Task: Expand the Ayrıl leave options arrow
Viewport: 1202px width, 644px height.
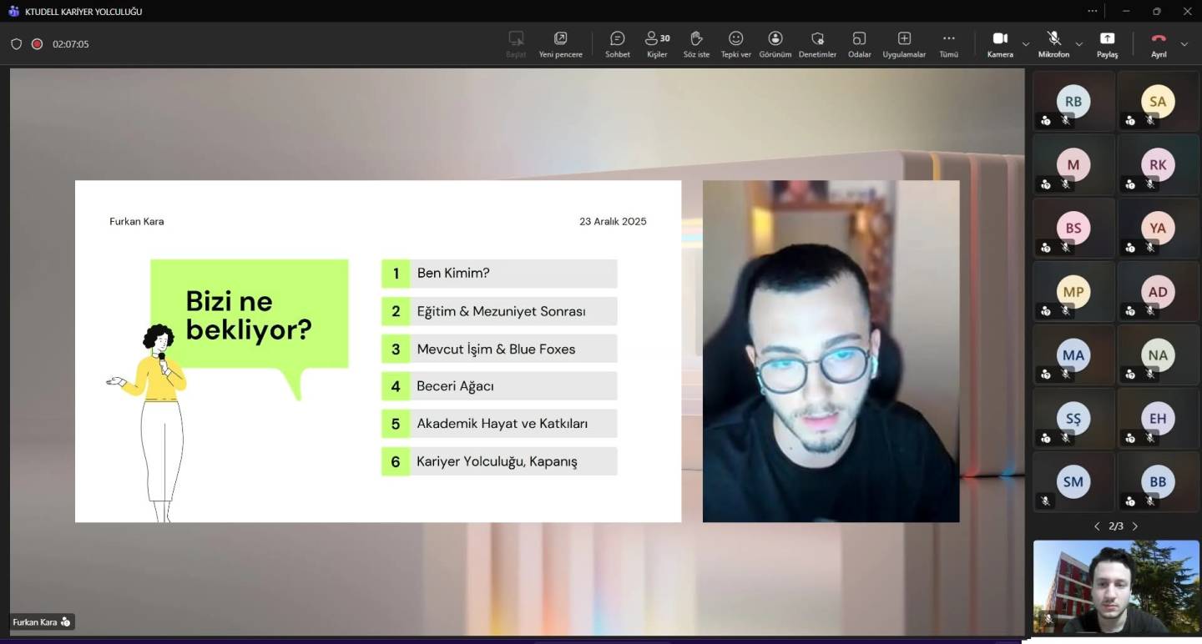Action: pos(1184,44)
